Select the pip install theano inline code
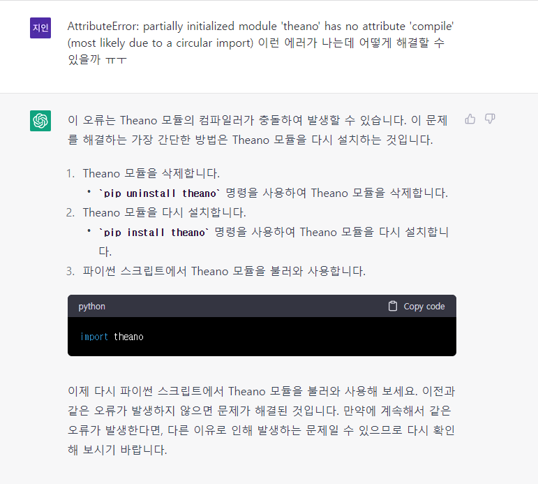Viewport: 538px width, 484px height. (x=154, y=233)
